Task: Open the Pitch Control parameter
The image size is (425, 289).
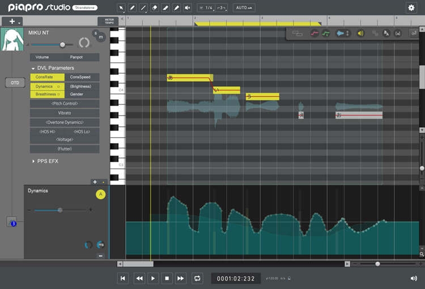Action: pos(65,103)
